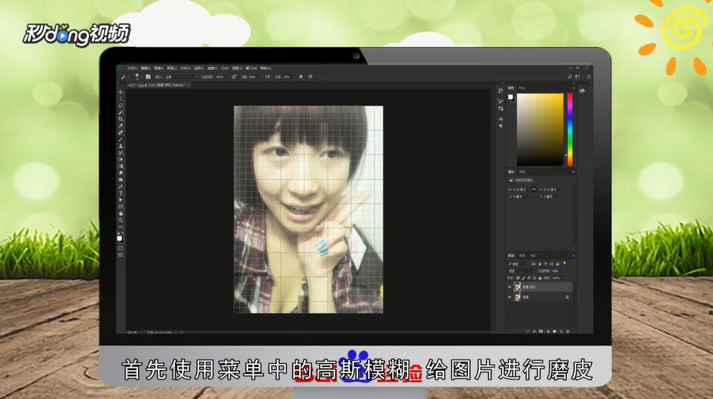
Task: Click the Change Screen Mode icon
Action: point(120,255)
